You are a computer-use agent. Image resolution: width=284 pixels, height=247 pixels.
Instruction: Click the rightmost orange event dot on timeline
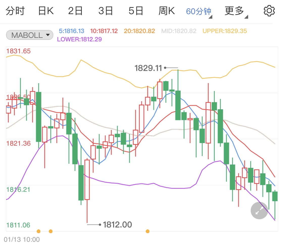coord(147,231)
